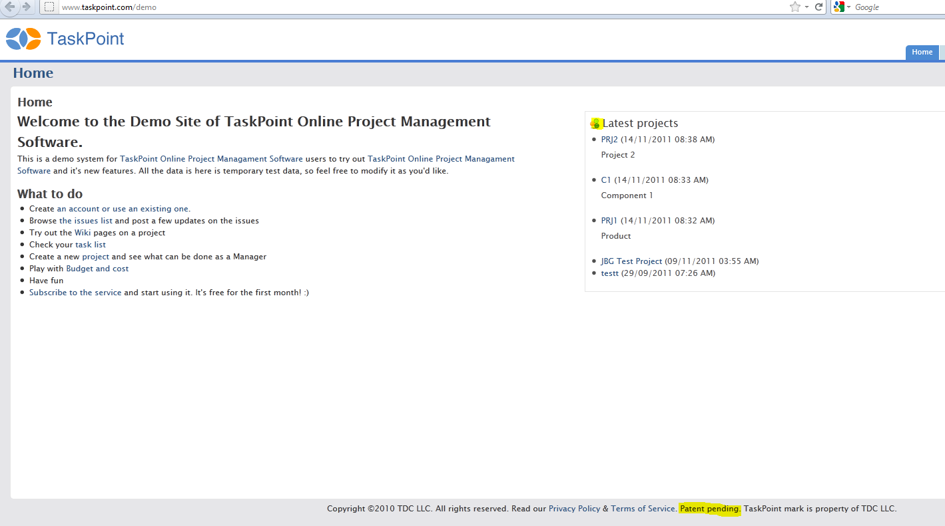The width and height of the screenshot is (945, 526).
Task: Open the link after 'demo system for'
Action: [211, 159]
